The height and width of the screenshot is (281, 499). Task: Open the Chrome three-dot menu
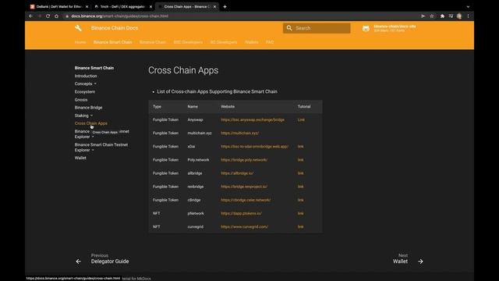pos(468,16)
